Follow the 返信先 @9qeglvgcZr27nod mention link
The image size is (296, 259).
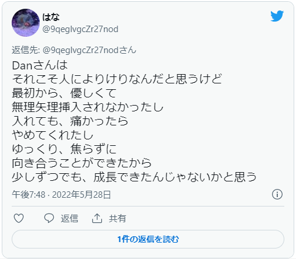coord(90,50)
